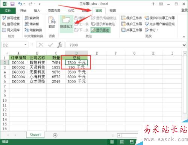Click the 下一条 next comment button

click(82, 30)
